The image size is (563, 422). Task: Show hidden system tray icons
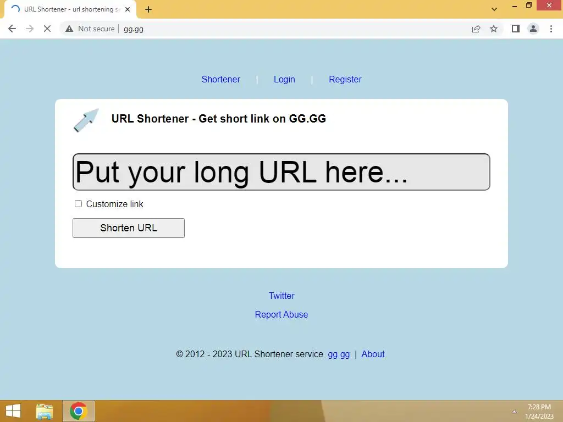click(514, 412)
